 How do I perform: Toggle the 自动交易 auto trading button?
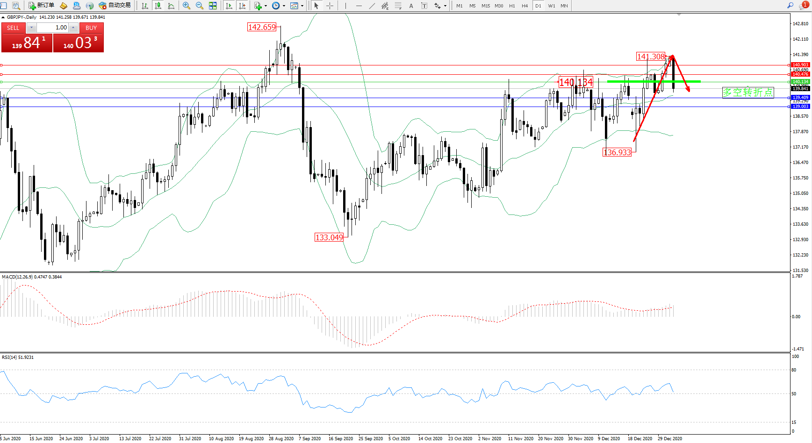pos(115,6)
